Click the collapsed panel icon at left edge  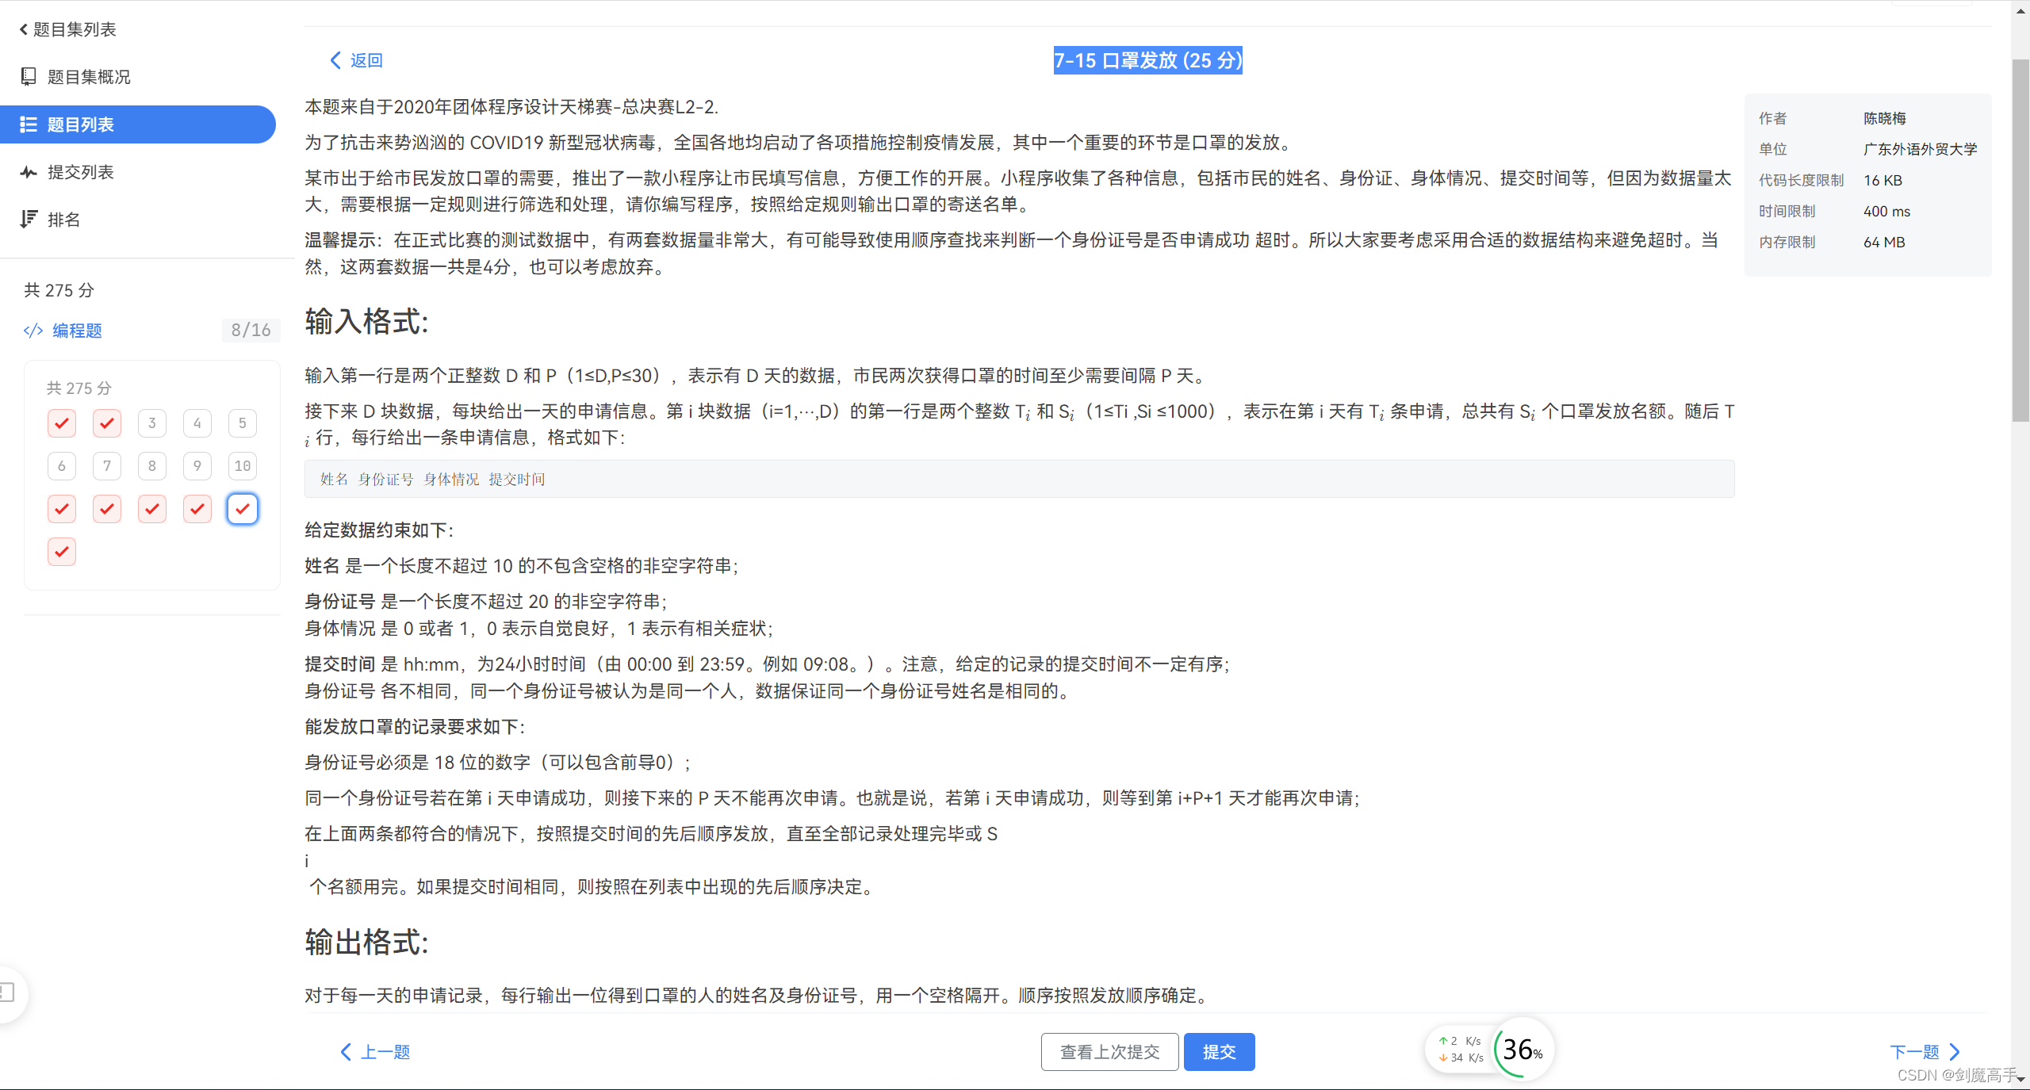[8, 992]
